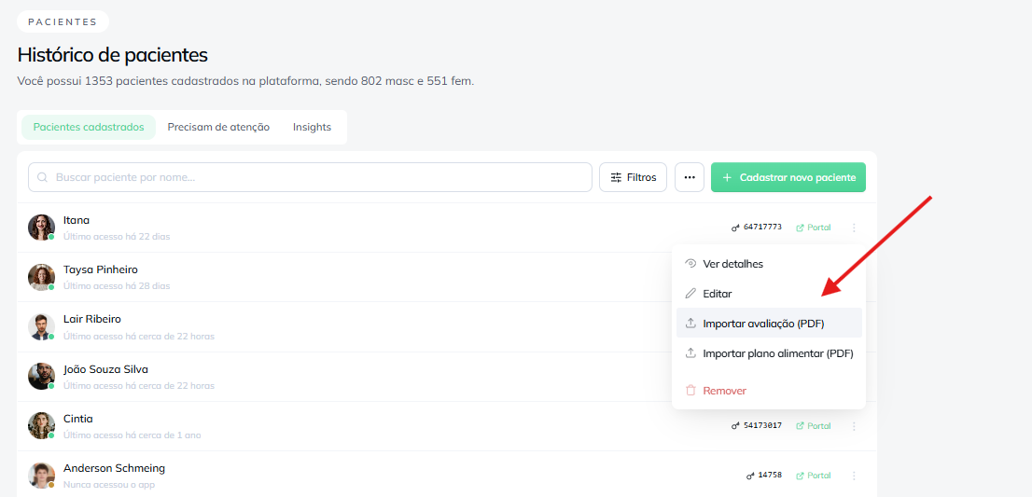Click the key icon beside code 14758
This screenshot has height=497, width=1032.
tap(750, 476)
